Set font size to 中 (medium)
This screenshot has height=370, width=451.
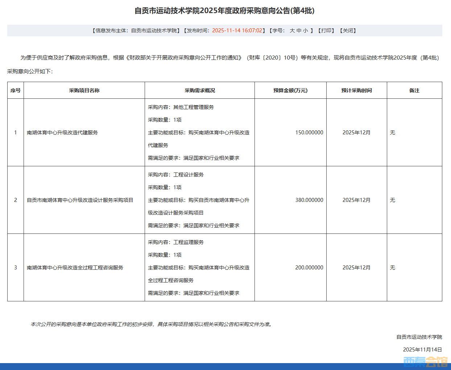point(299,31)
